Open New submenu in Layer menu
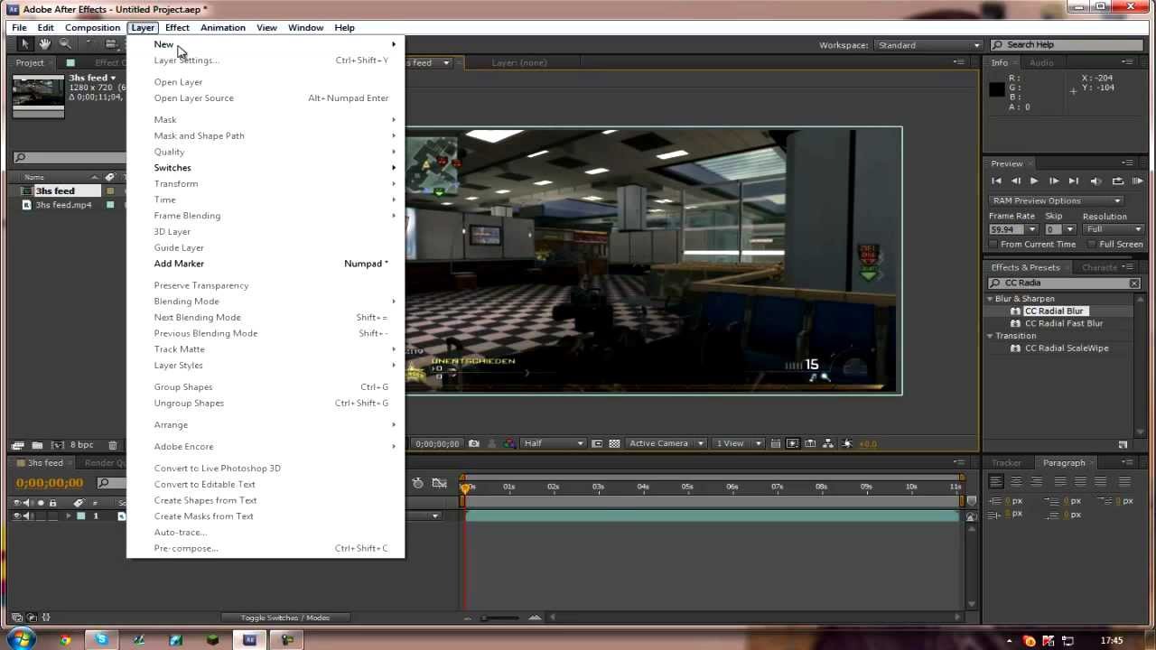The width and height of the screenshot is (1156, 650). tap(266, 44)
